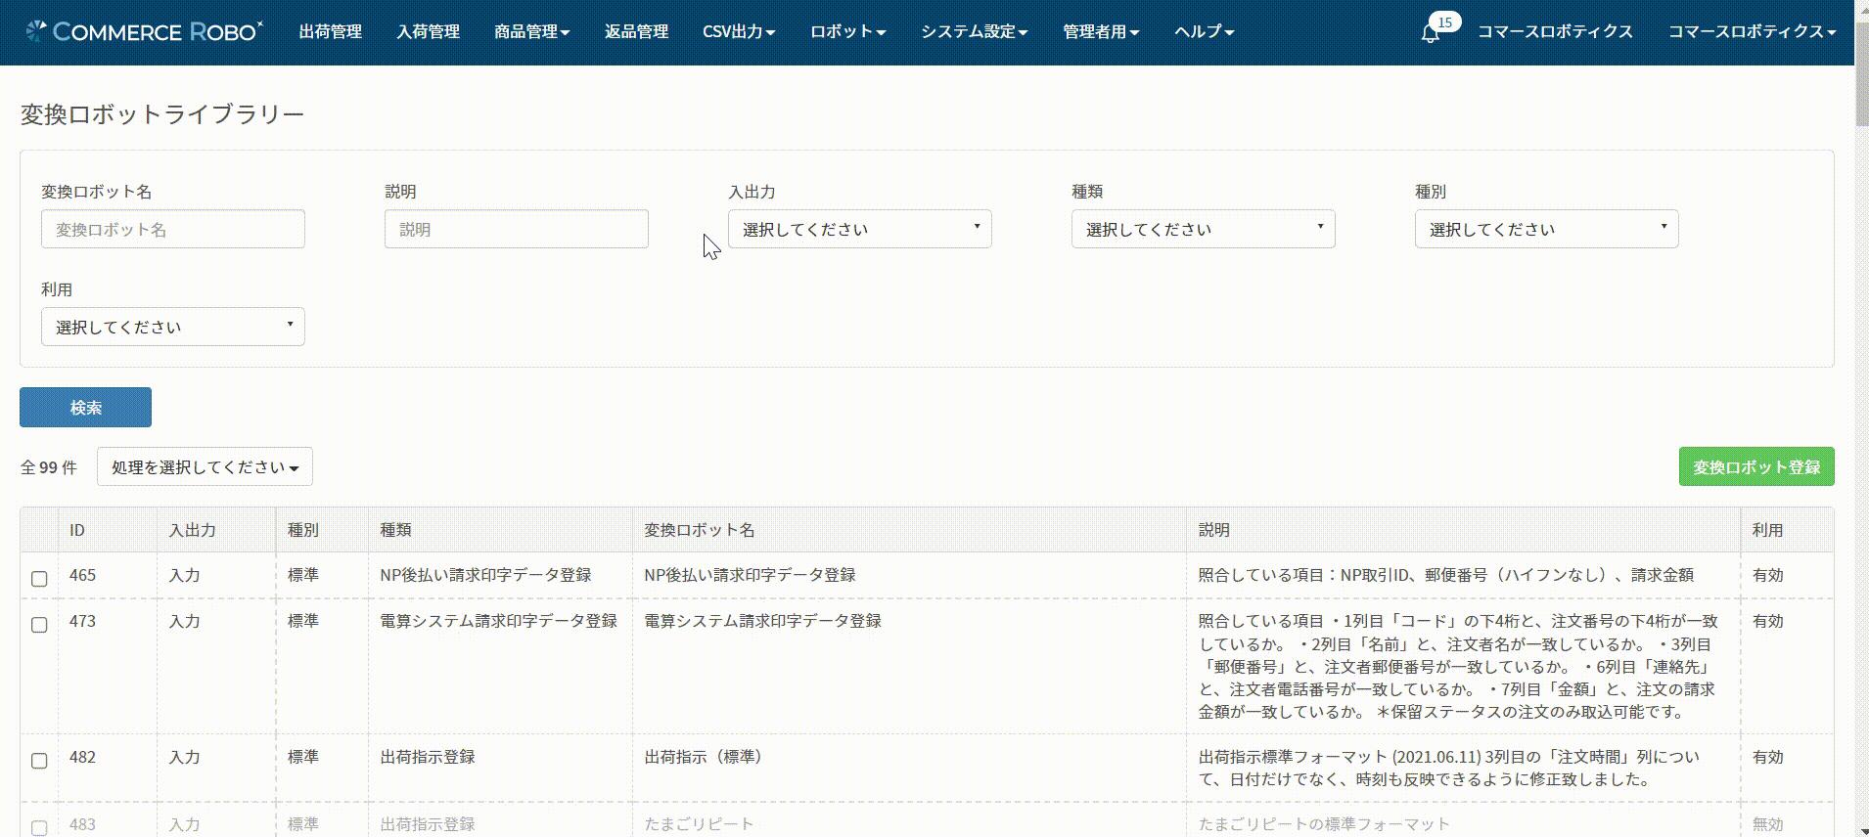Click the ID cell 473
Screen dimensions: 1869x837
click(x=82, y=621)
